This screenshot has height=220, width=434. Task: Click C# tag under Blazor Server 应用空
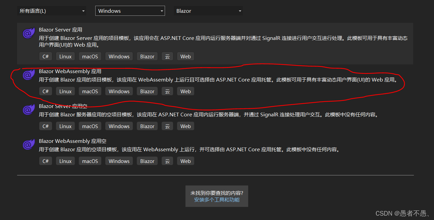coord(46,126)
